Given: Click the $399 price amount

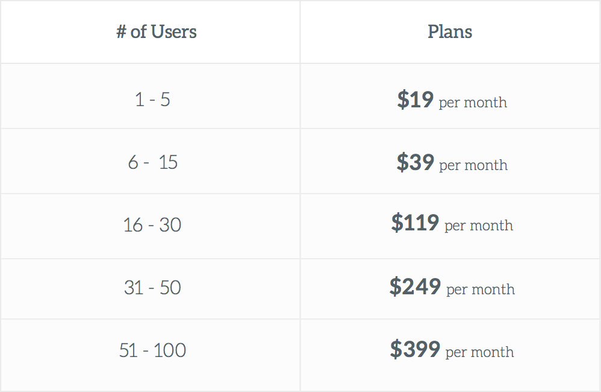Looking at the screenshot, I should [415, 349].
